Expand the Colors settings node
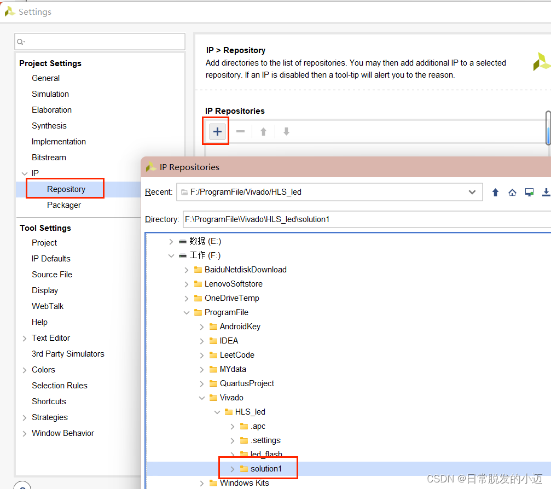 (25, 370)
